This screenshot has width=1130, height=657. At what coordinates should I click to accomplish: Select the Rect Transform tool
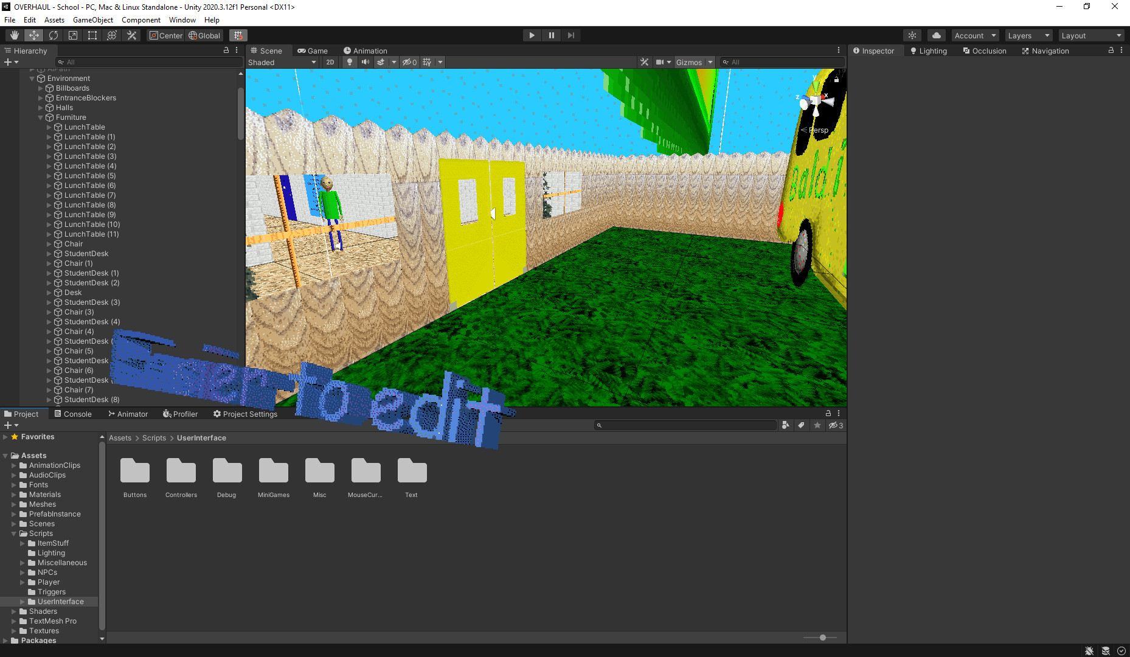pyautogui.click(x=92, y=35)
